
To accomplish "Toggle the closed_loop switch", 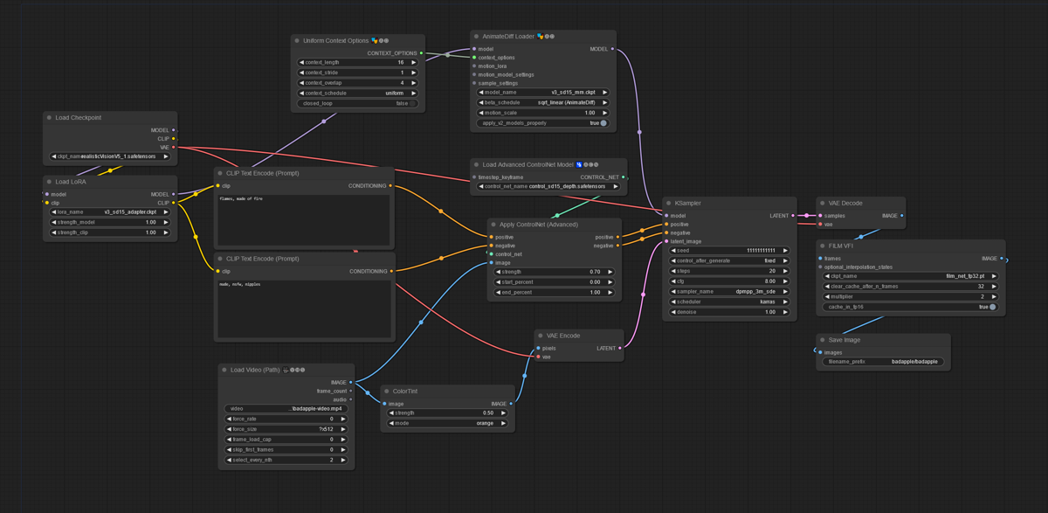I will click(x=413, y=103).
